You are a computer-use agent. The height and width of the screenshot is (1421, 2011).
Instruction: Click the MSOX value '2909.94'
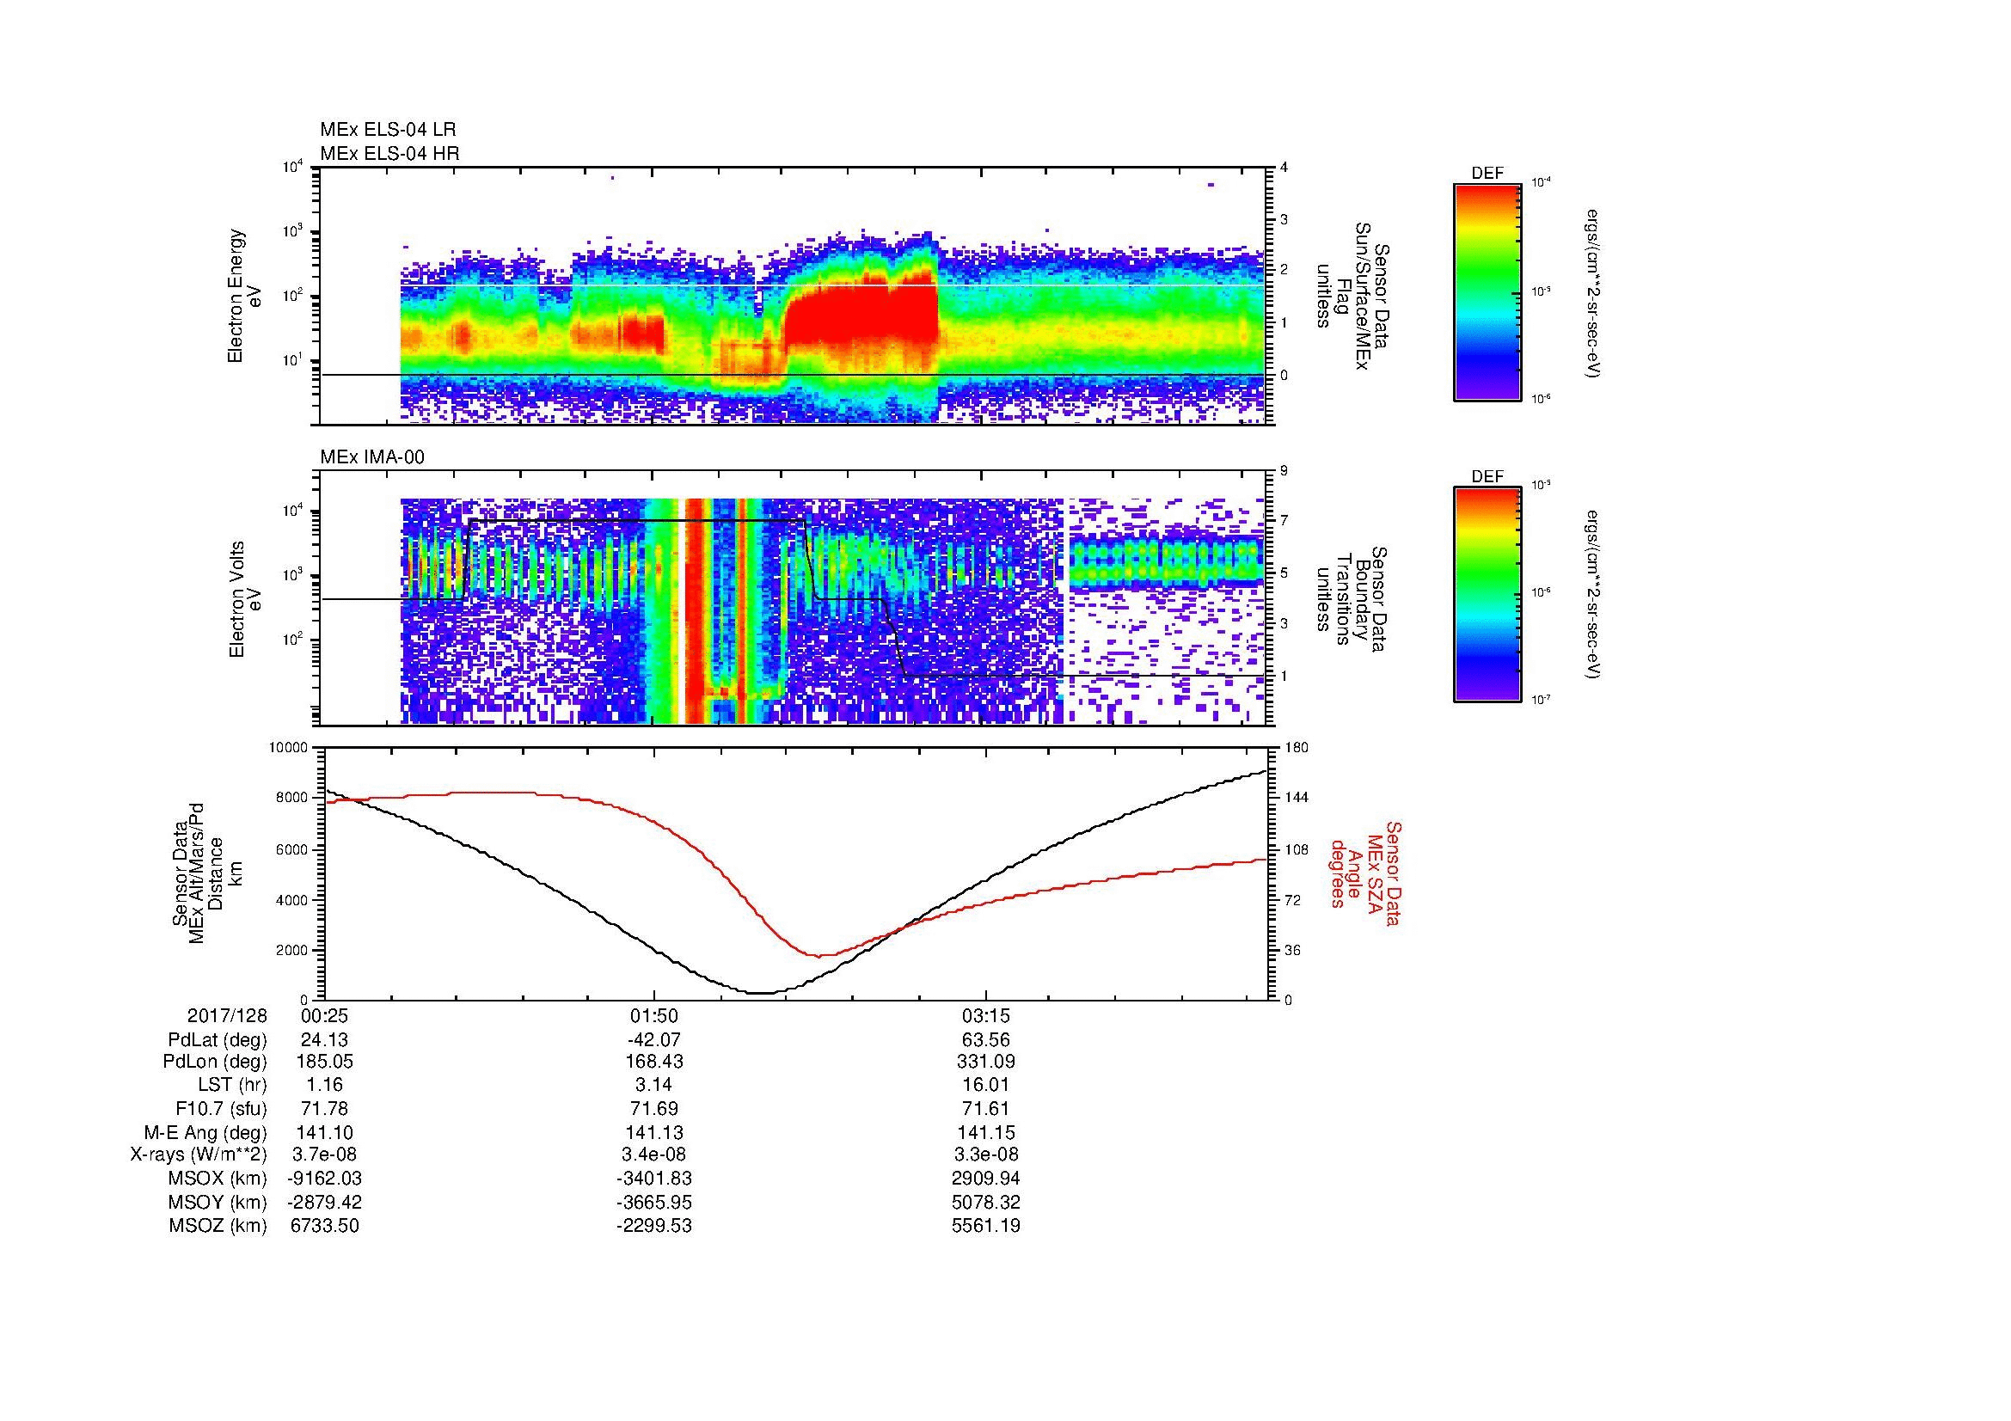coord(986,1179)
